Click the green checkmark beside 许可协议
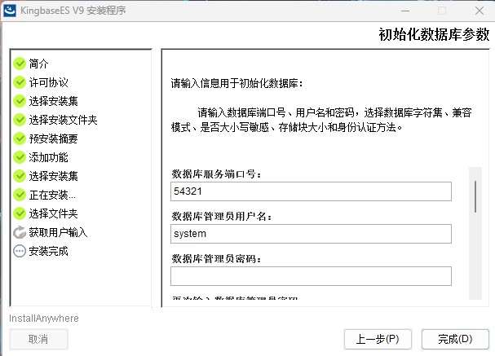 (20, 82)
